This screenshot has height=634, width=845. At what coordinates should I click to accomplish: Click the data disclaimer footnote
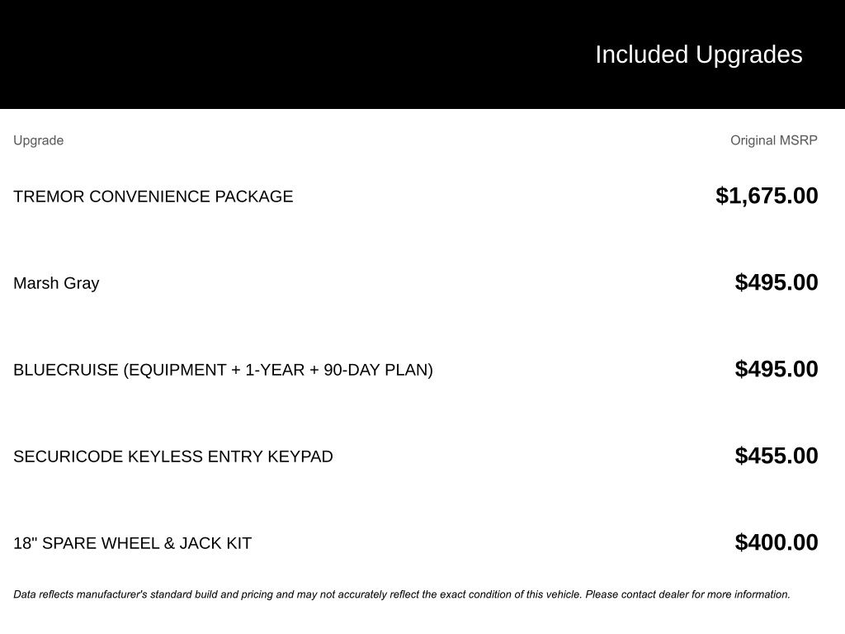click(x=401, y=594)
